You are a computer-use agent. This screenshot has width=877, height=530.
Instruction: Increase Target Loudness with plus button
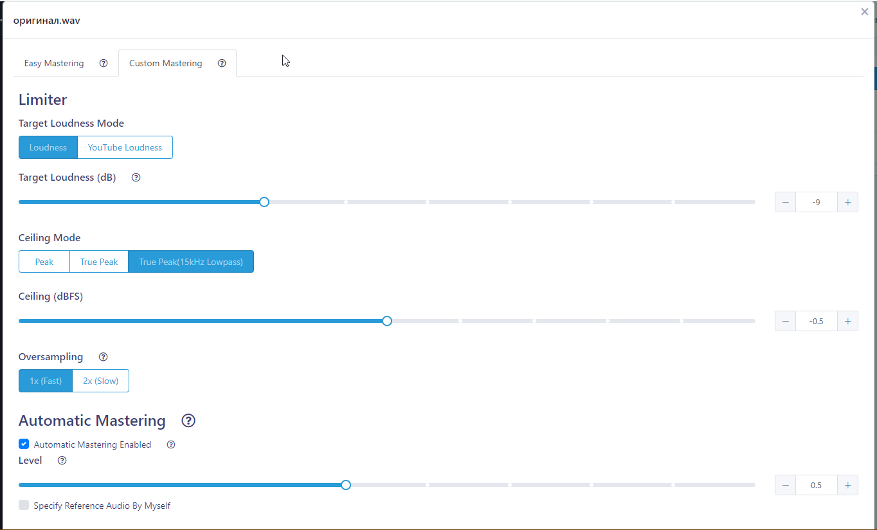tap(847, 202)
